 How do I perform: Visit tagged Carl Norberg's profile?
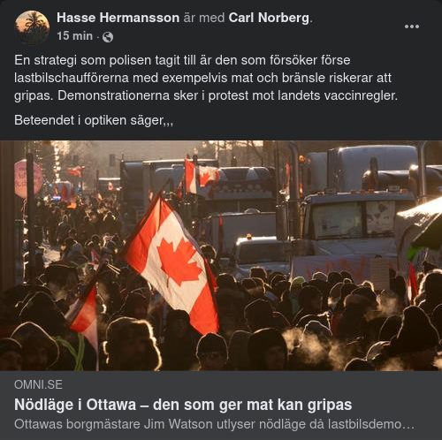point(269,18)
